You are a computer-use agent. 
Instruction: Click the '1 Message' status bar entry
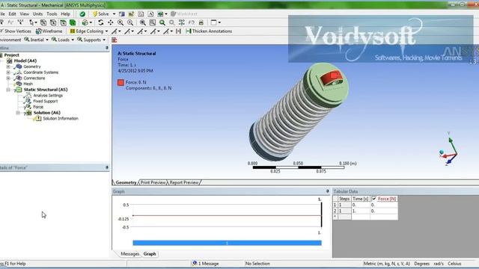206,264
